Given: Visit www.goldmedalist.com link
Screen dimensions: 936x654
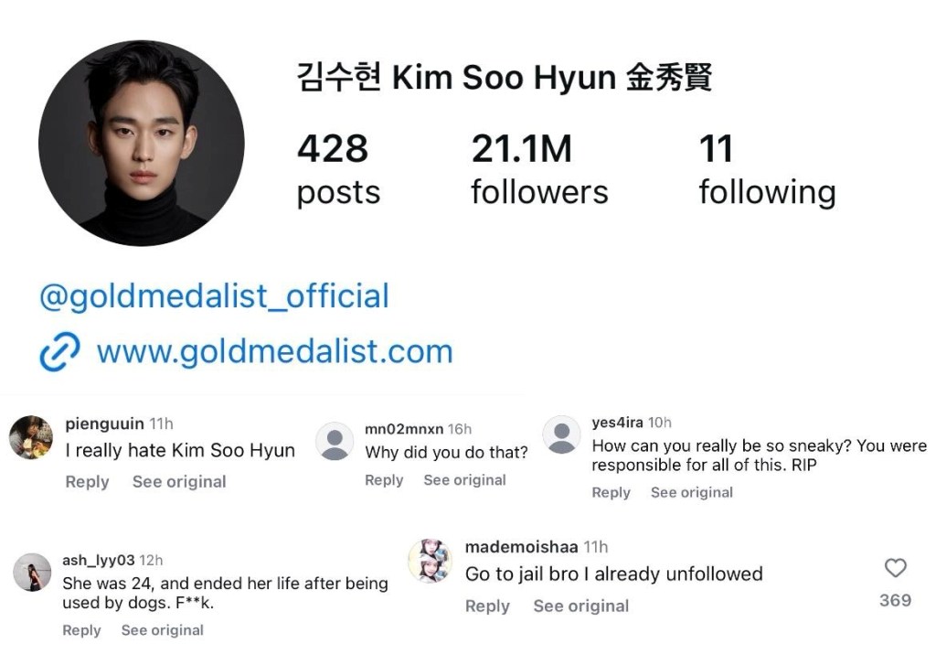Looking at the screenshot, I should click(x=275, y=352).
